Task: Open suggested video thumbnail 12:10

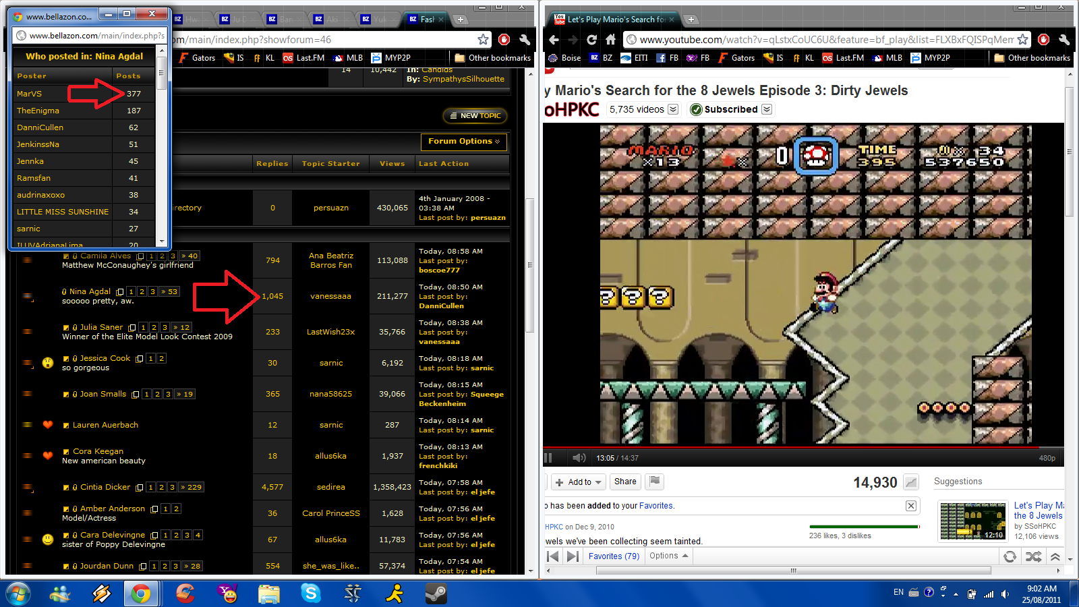Action: coord(973,521)
